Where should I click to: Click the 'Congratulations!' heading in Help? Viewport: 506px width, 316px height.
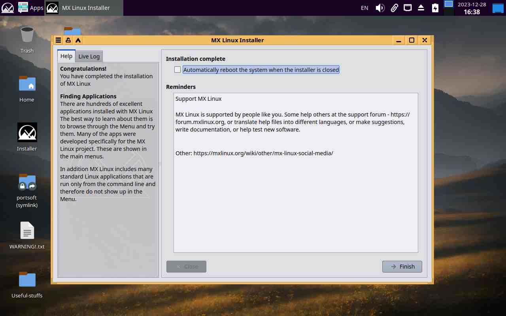point(83,69)
